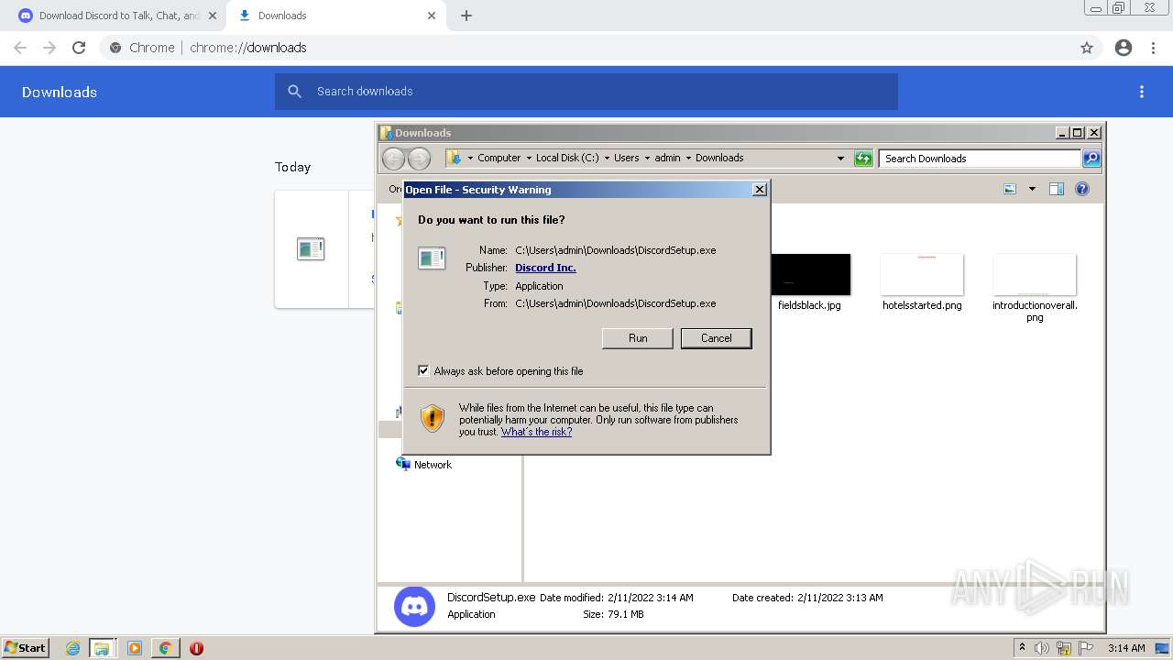Screen dimensions: 1173x660
Task: Click the Run button in the Security Warning dialog
Action: pyautogui.click(x=638, y=338)
